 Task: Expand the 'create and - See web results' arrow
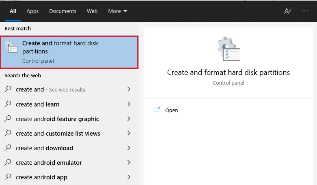point(129,89)
